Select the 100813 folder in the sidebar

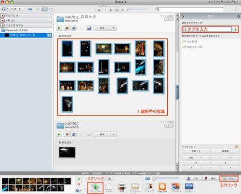coord(26,35)
